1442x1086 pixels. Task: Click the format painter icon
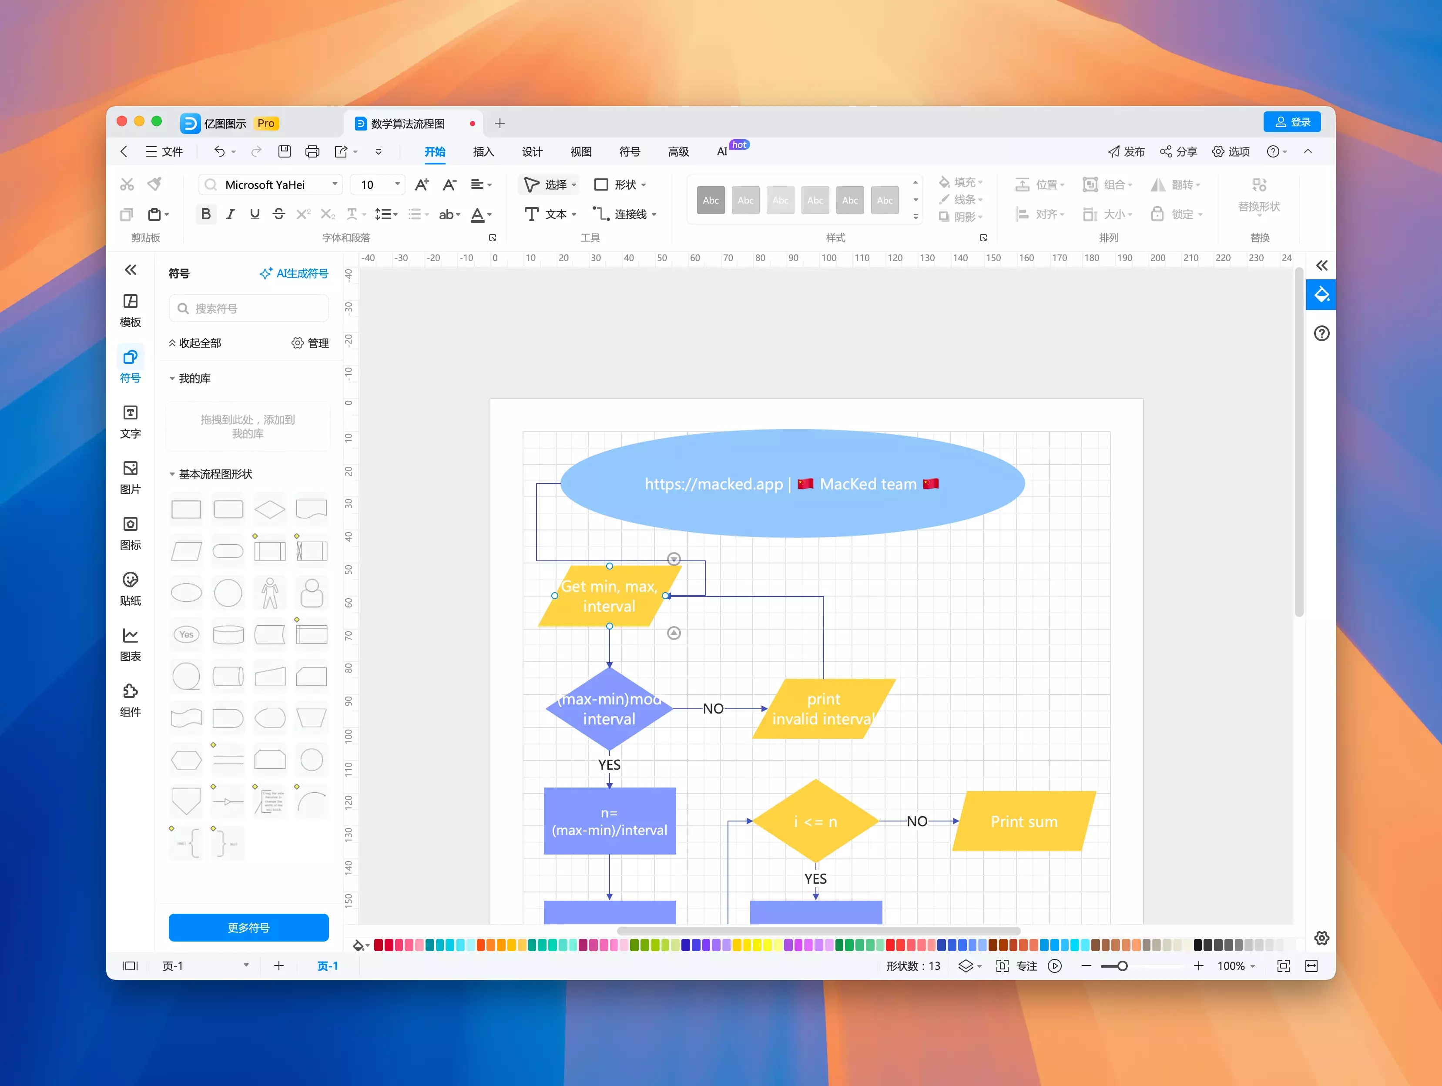click(x=154, y=184)
